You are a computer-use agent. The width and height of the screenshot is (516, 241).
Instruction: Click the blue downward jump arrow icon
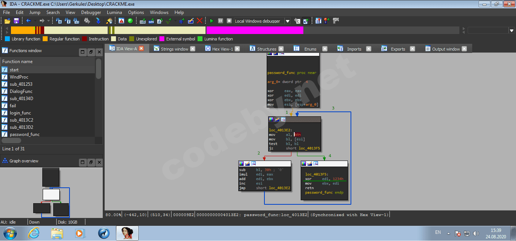click(x=98, y=21)
